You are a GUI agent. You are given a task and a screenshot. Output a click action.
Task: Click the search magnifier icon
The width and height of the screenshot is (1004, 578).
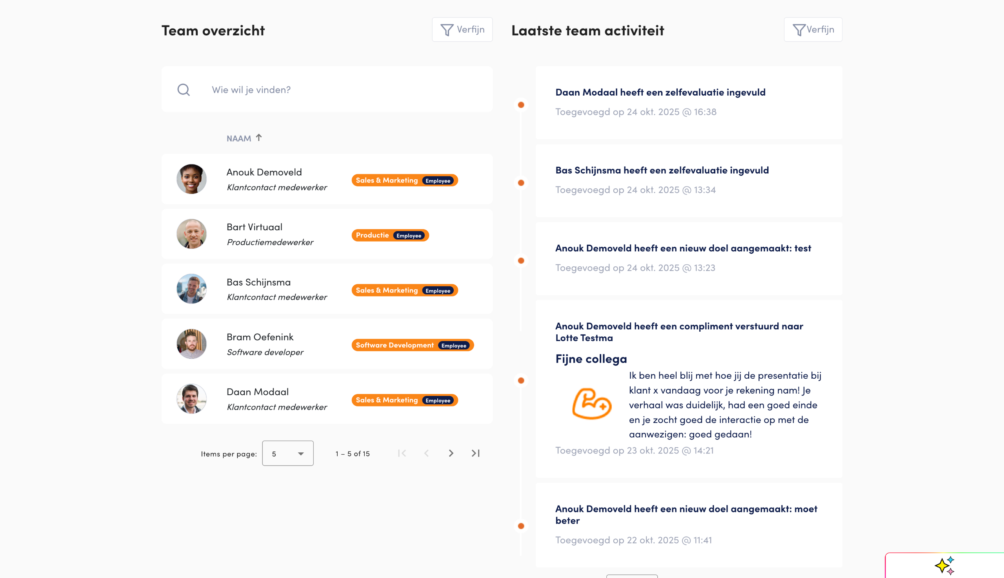coord(183,90)
